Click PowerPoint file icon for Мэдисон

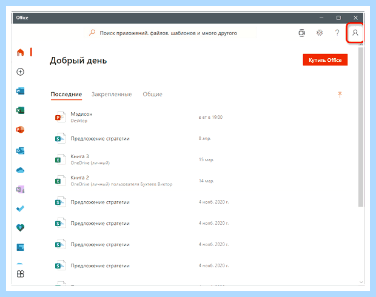tap(60, 117)
